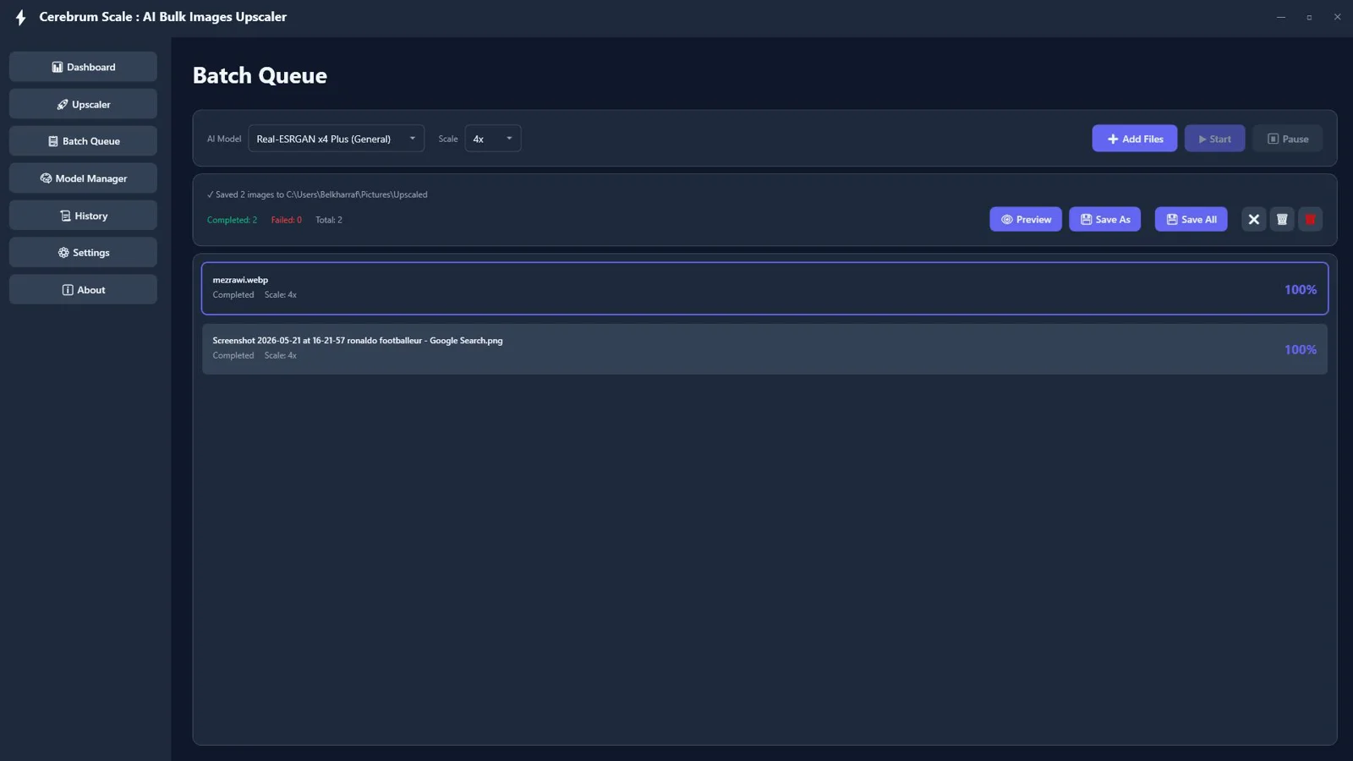Remove selected item with X icon
1353x761 pixels.
pyautogui.click(x=1253, y=219)
